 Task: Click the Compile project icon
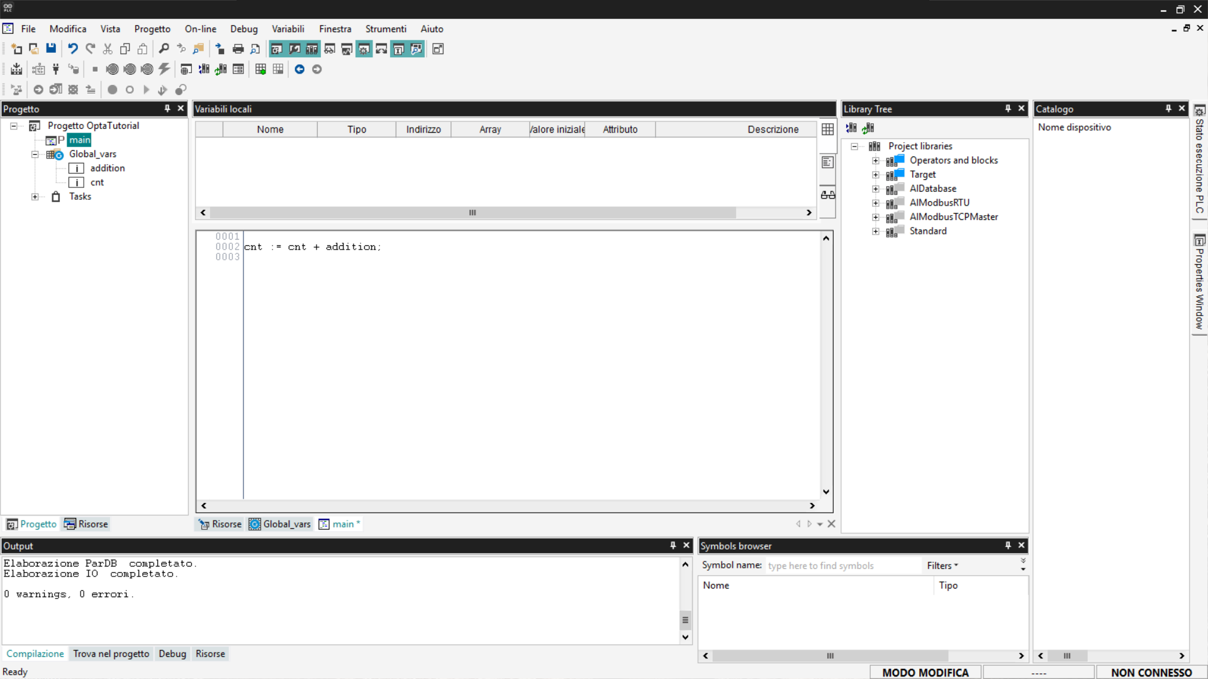(x=17, y=69)
